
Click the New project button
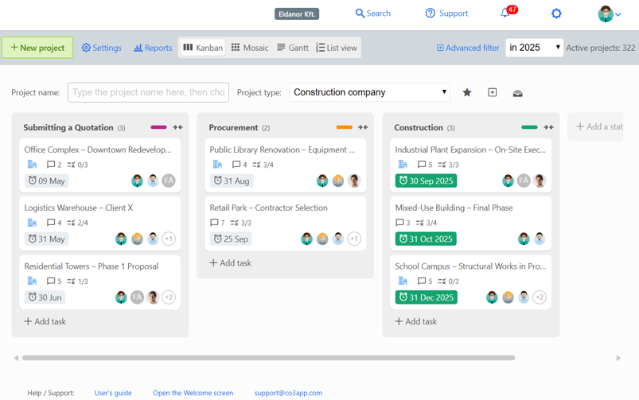pyautogui.click(x=37, y=48)
